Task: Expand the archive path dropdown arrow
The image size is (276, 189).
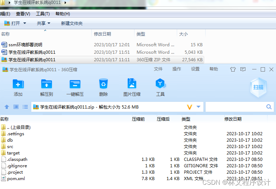Action: 198,107
